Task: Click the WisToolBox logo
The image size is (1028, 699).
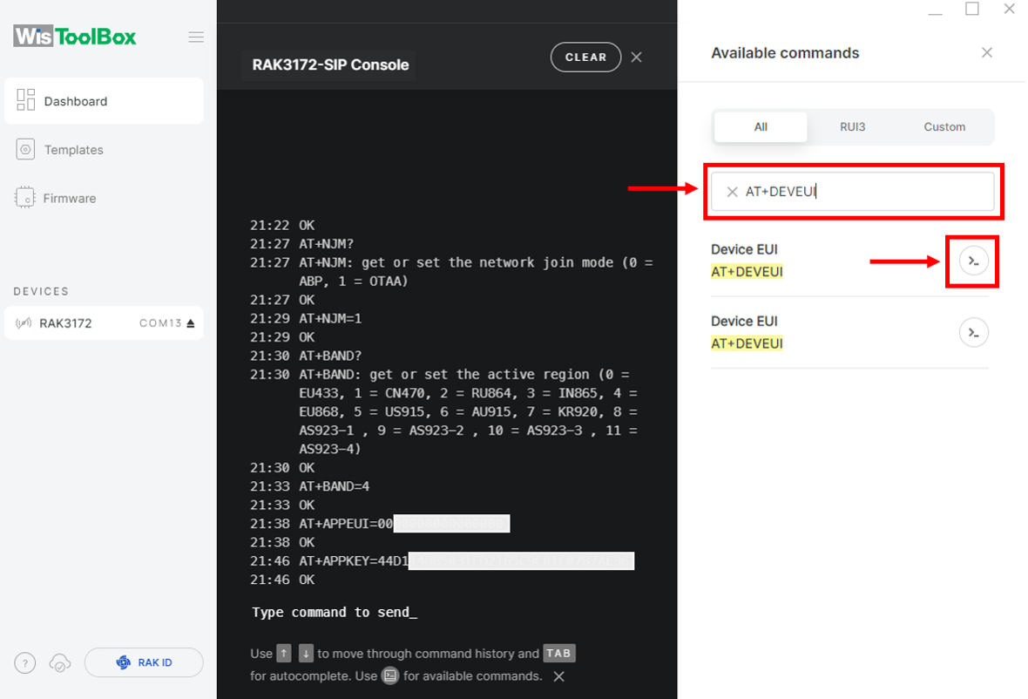Action: (75, 36)
